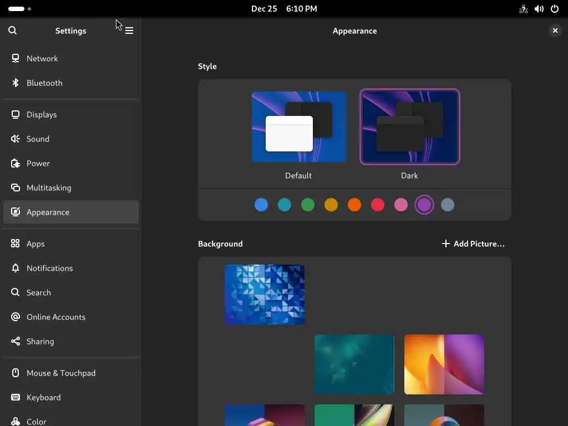Click the Notifications label in sidebar

coord(49,268)
